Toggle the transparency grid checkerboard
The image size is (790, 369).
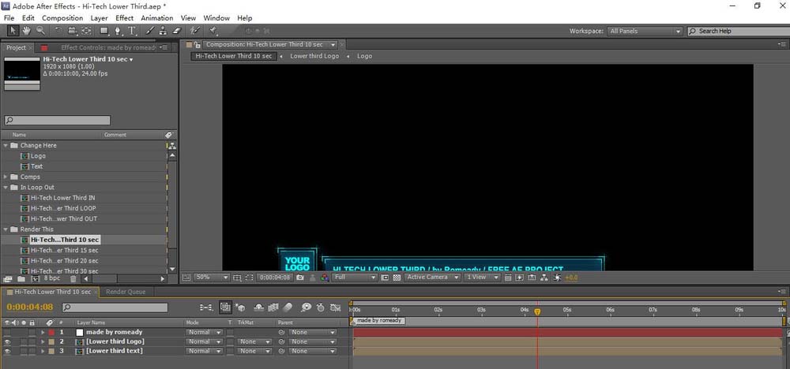pos(397,277)
